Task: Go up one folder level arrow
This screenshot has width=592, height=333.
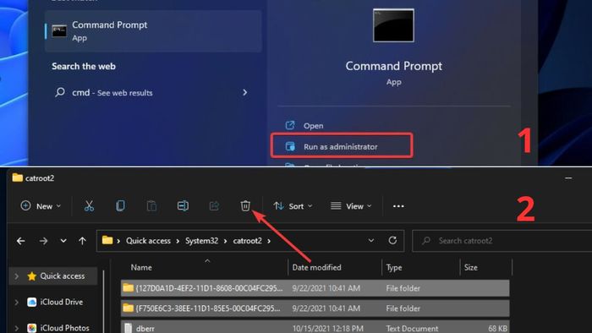Action: (82, 241)
